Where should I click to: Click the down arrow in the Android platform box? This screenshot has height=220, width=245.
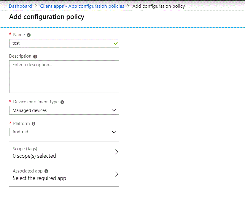point(114,132)
